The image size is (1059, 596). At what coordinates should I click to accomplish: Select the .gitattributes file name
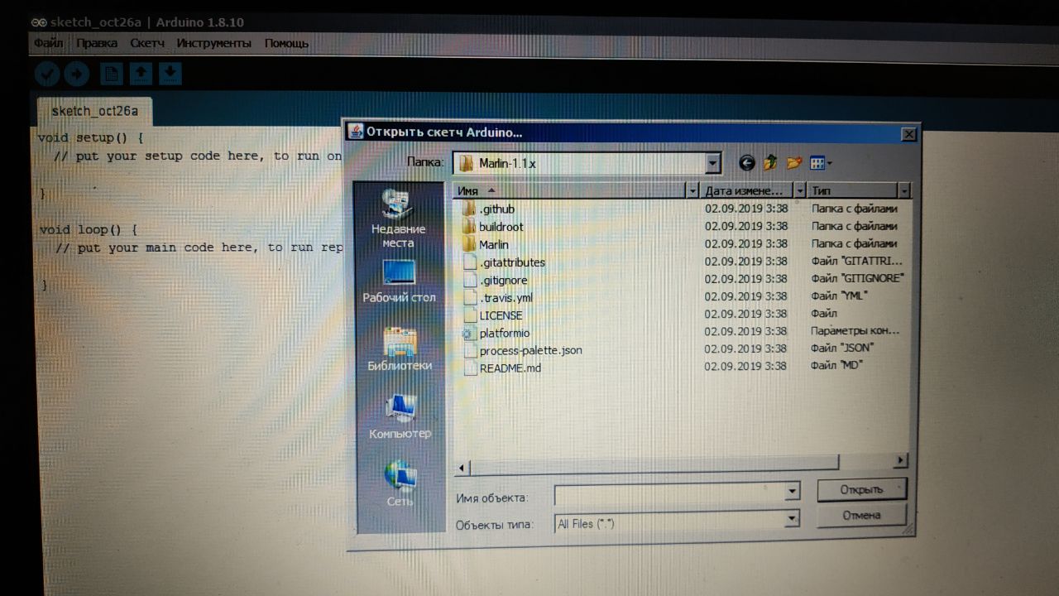click(512, 262)
